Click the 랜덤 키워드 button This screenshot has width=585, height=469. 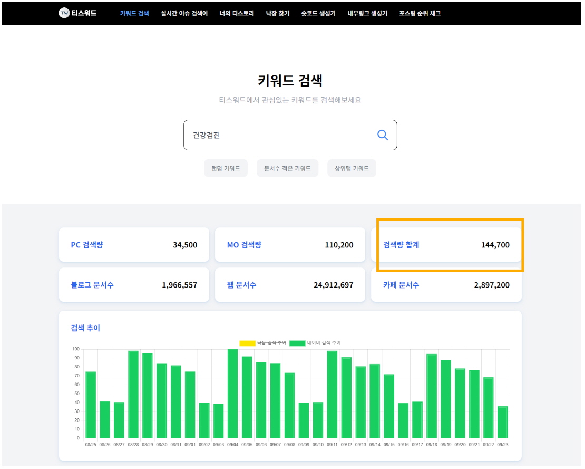click(x=226, y=168)
